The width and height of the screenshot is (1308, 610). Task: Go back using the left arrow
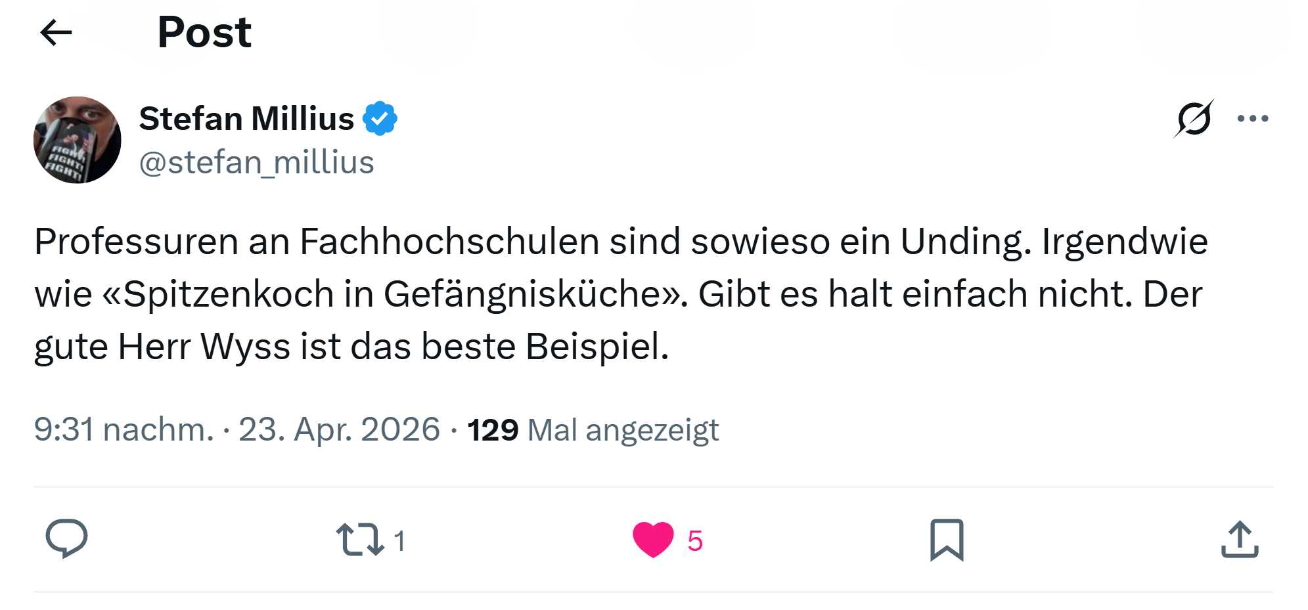(x=56, y=32)
